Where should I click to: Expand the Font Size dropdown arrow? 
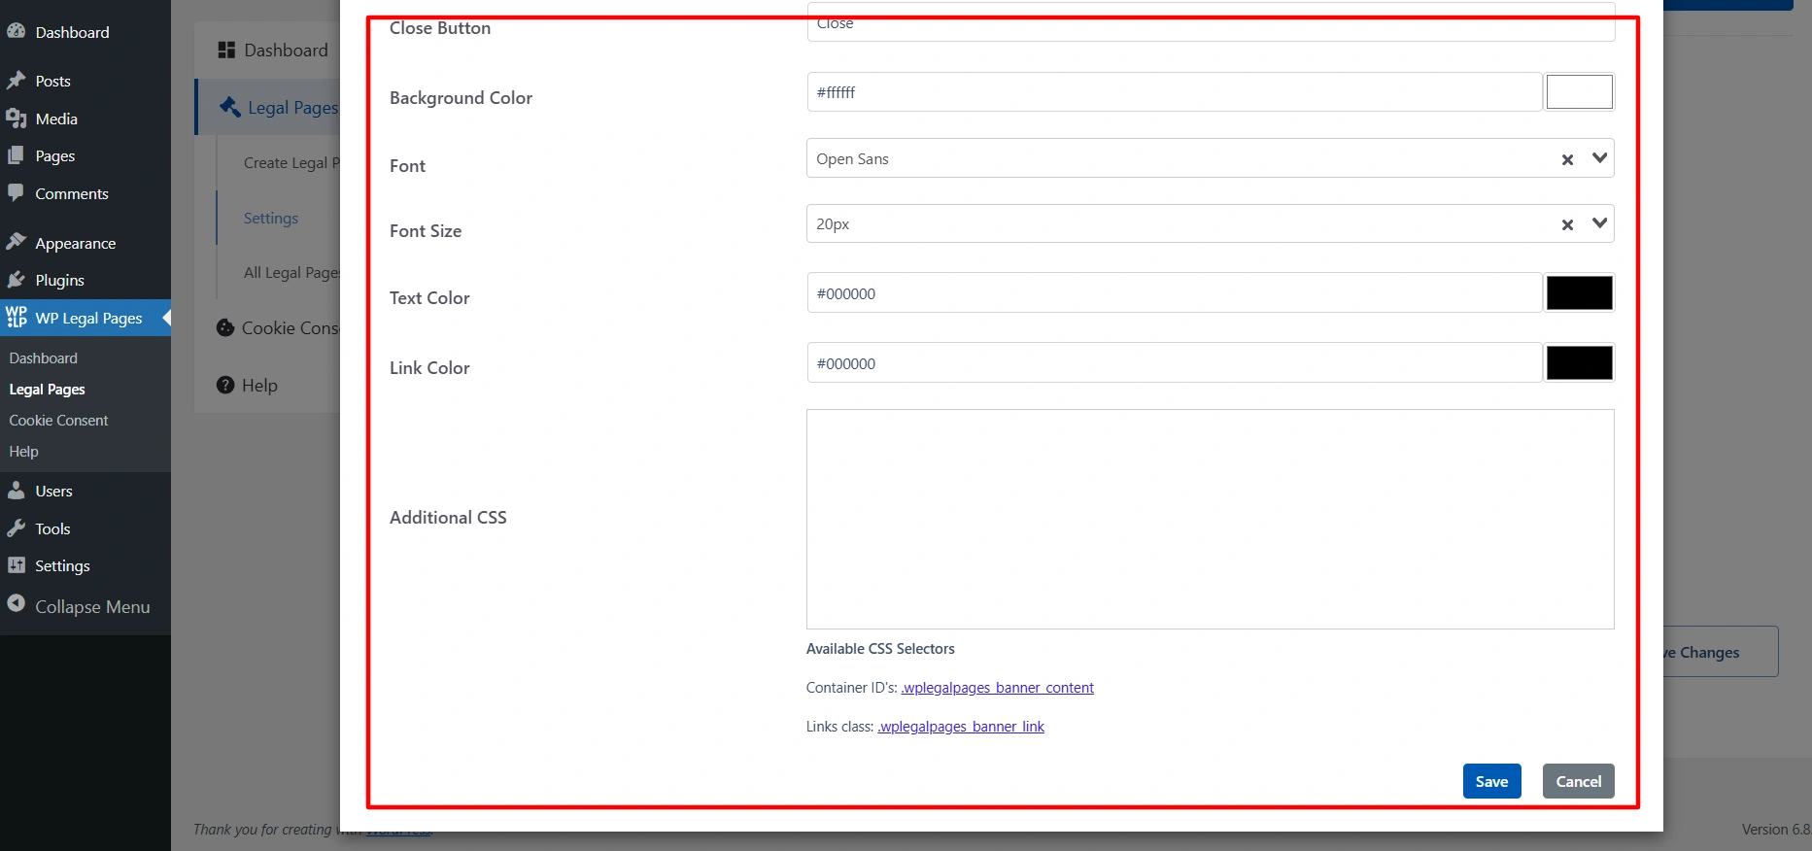click(1600, 223)
